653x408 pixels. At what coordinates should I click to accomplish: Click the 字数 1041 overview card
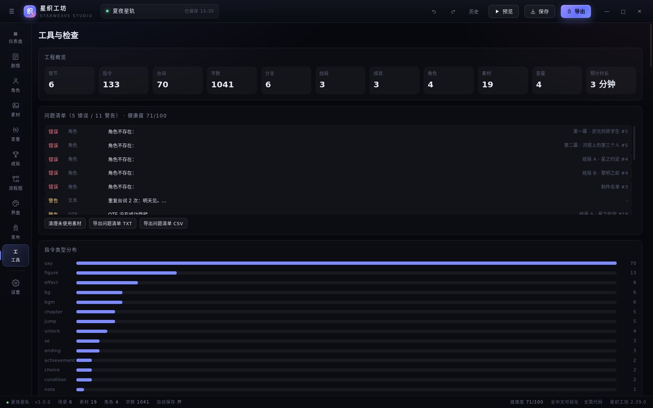pyautogui.click(x=232, y=80)
